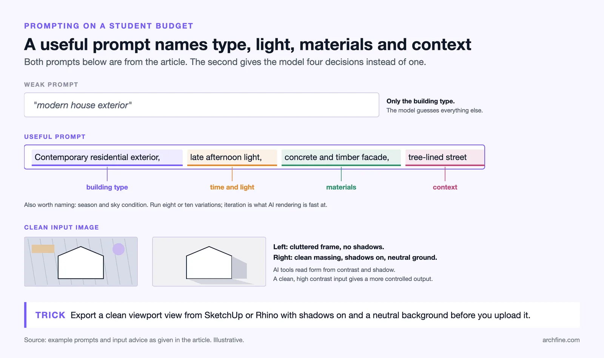Click 'The model guesses everything else.' text
The height and width of the screenshot is (358, 604).
click(435, 110)
